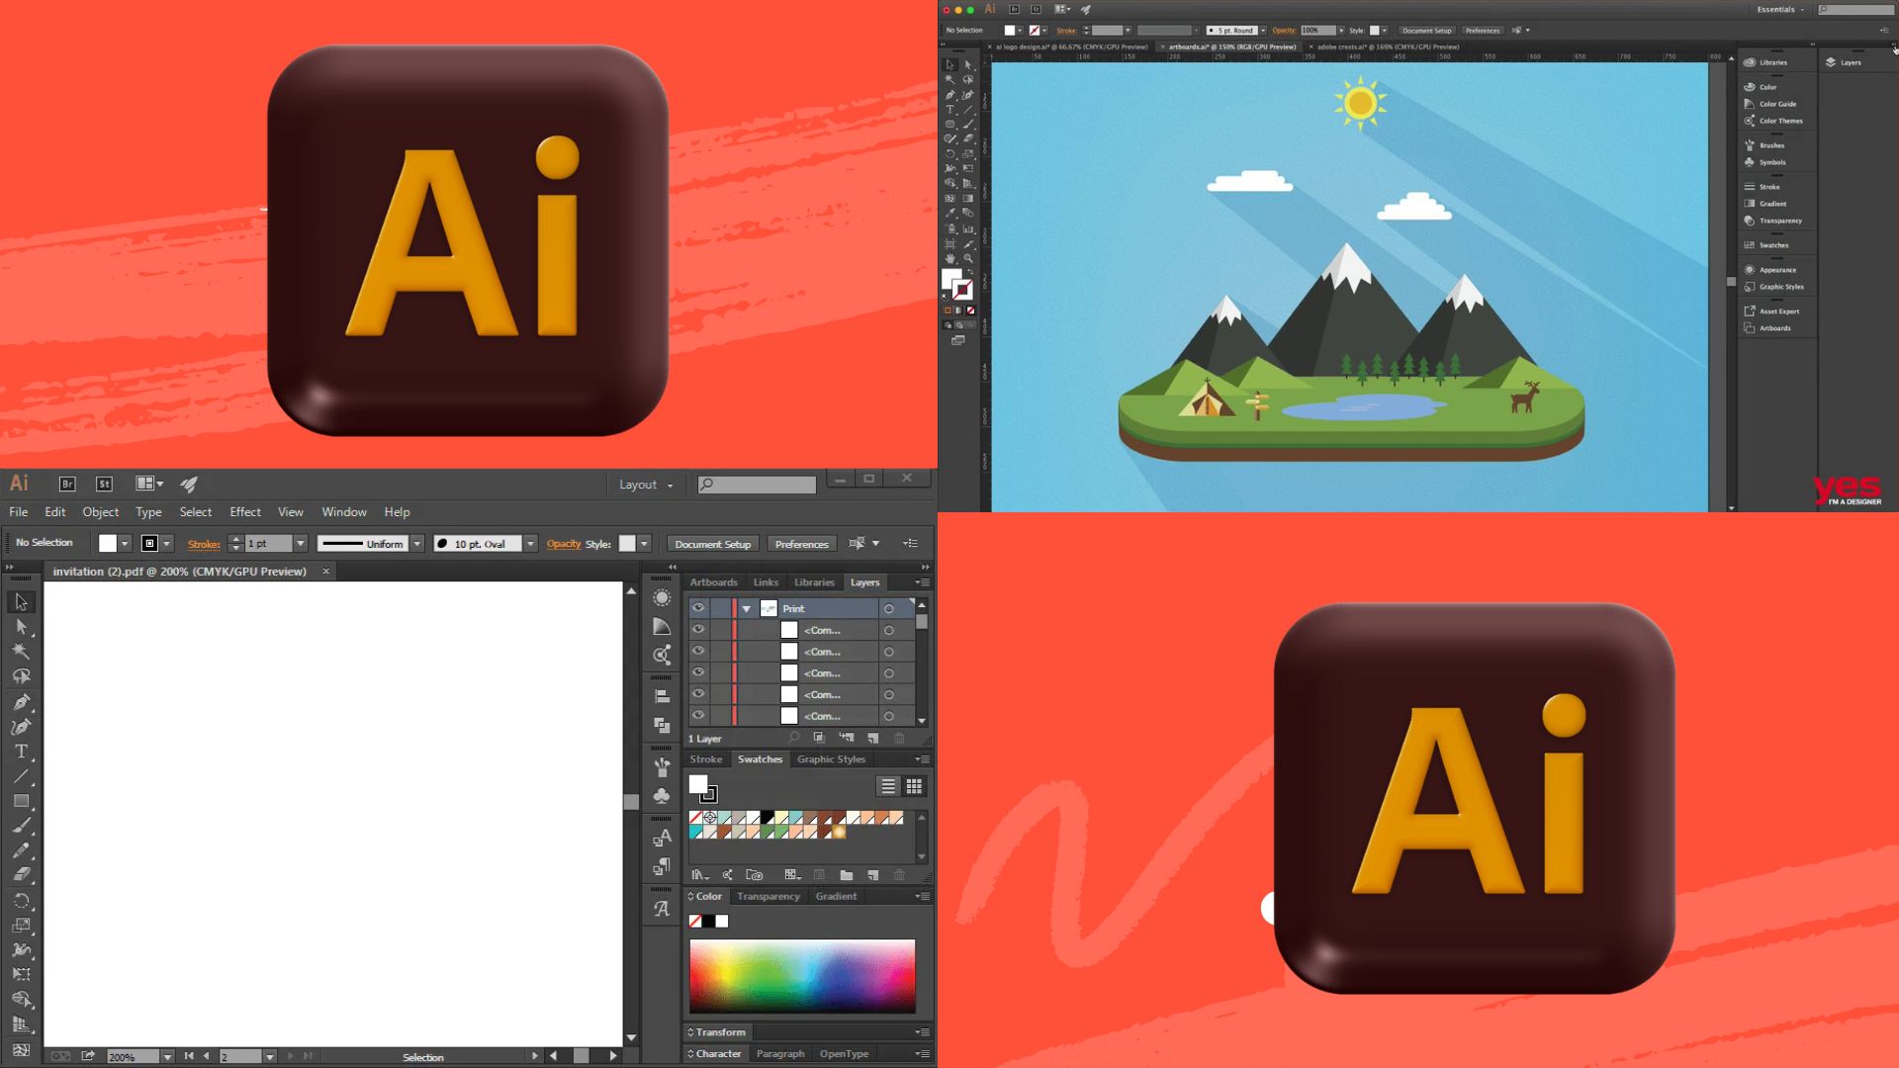The width and height of the screenshot is (1899, 1068).
Task: Select the Lasso tool
Action: pos(21,676)
